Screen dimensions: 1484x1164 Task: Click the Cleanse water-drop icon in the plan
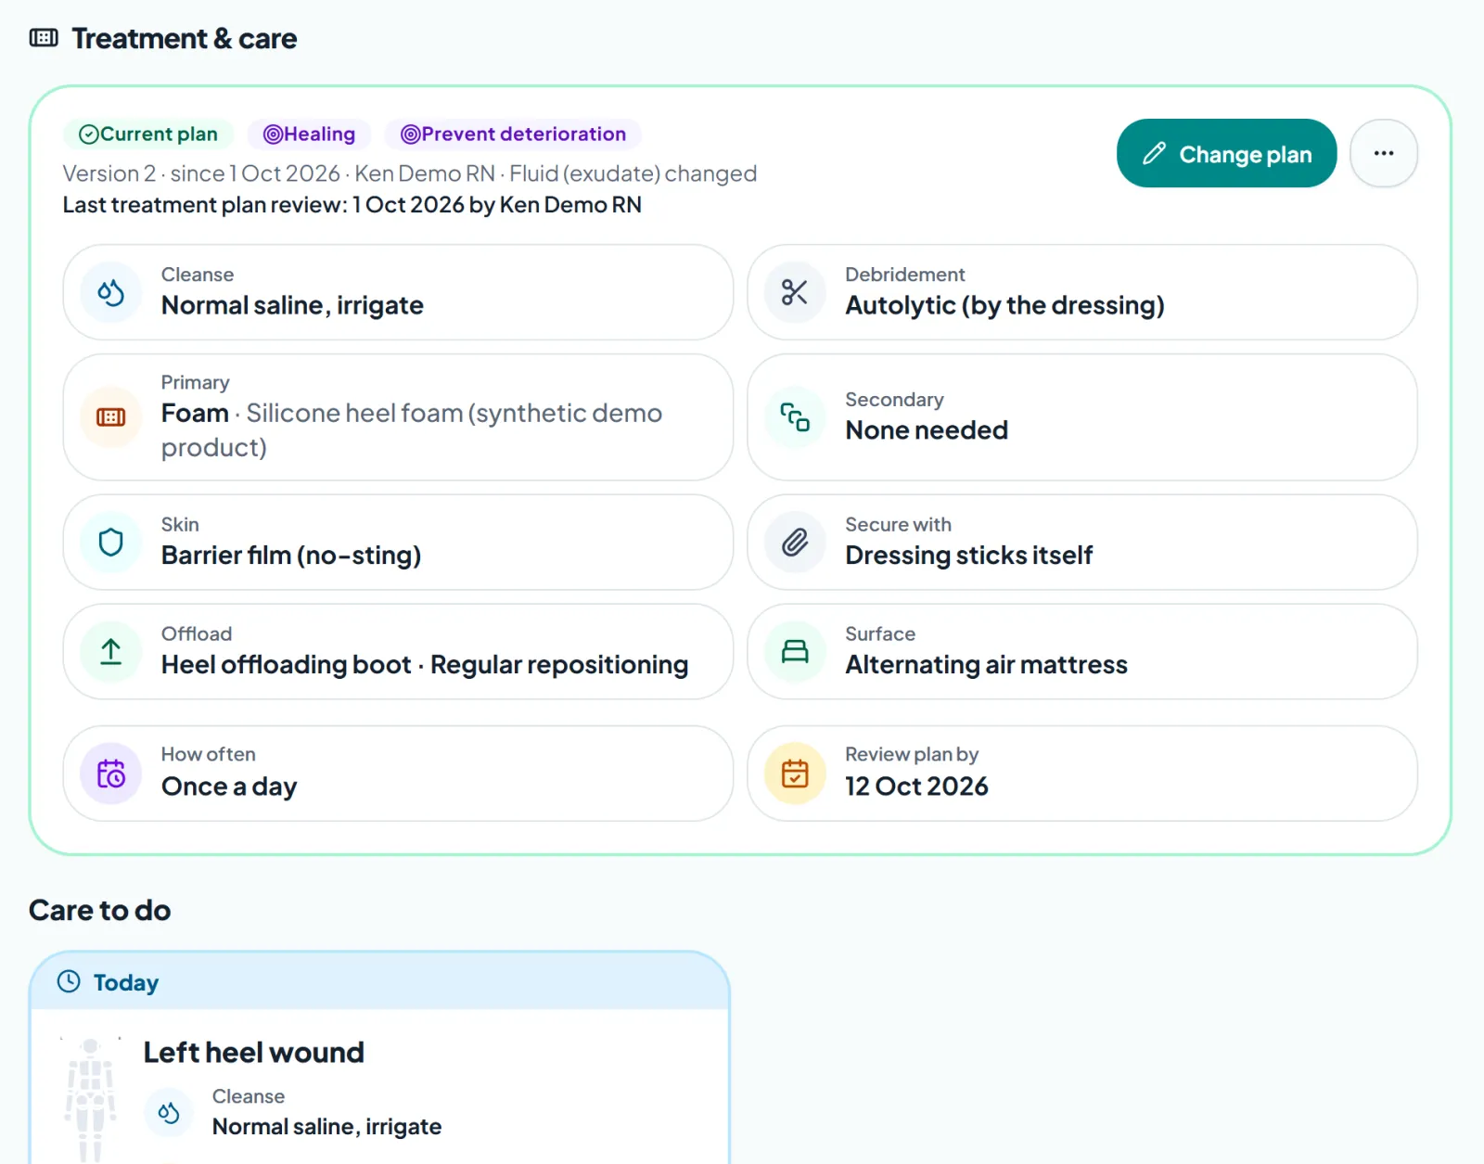point(111,292)
